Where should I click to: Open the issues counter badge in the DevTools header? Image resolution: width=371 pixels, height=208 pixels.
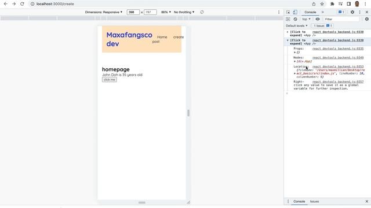click(x=341, y=12)
